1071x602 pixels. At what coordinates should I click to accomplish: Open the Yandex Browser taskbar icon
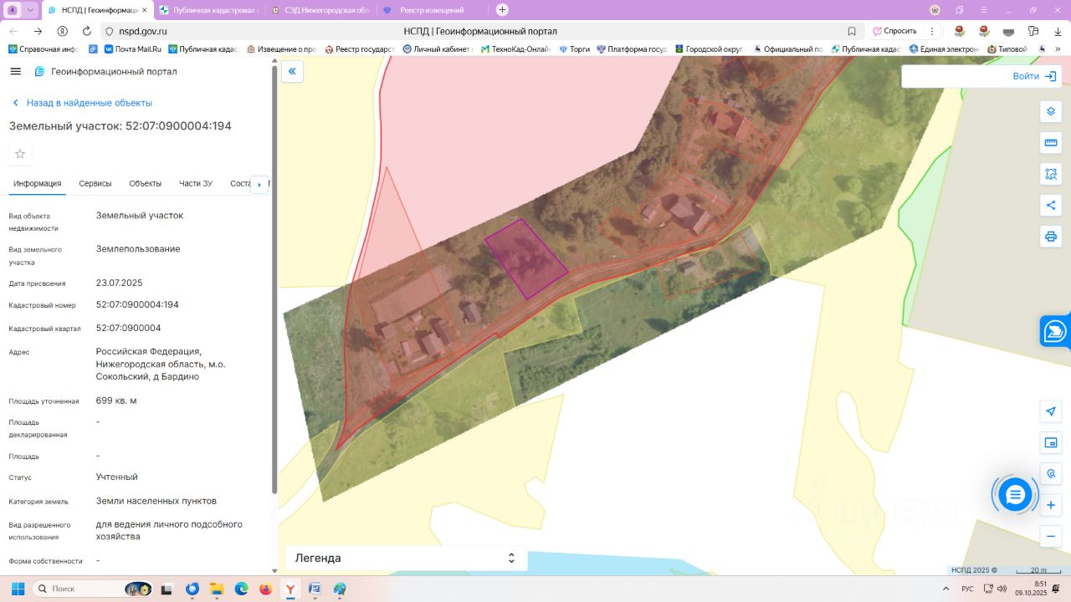[x=290, y=589]
